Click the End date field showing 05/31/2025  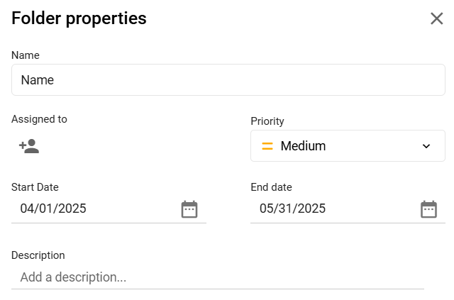click(x=348, y=209)
